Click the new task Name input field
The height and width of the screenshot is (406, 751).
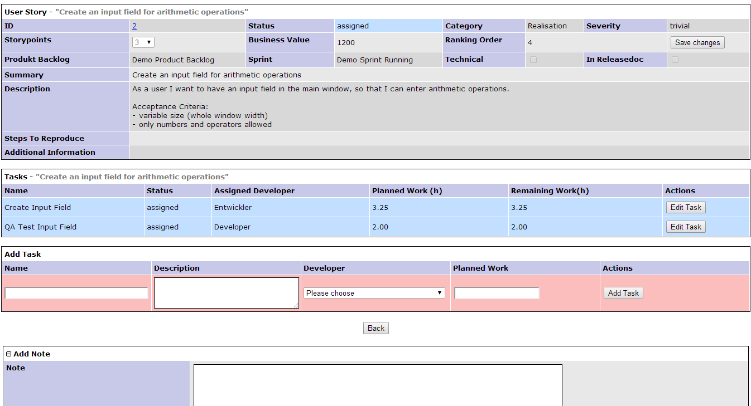coord(75,292)
